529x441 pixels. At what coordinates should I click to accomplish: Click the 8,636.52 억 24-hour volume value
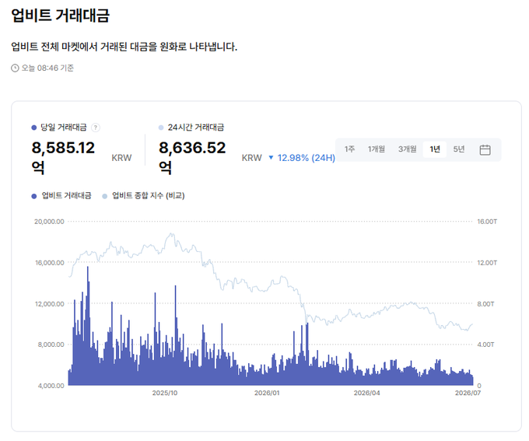pos(192,157)
